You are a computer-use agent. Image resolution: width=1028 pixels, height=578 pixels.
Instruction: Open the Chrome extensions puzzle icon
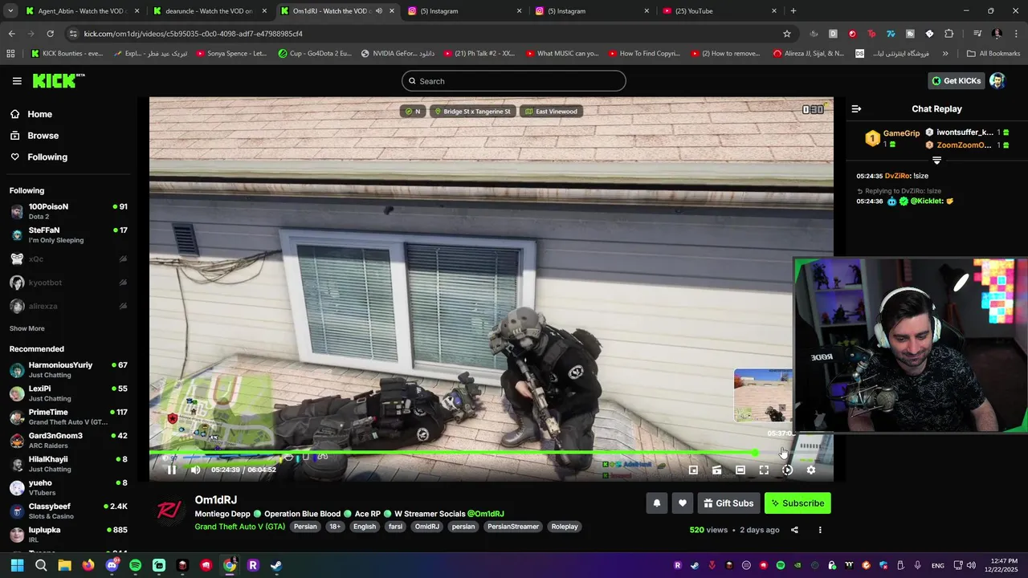point(948,34)
